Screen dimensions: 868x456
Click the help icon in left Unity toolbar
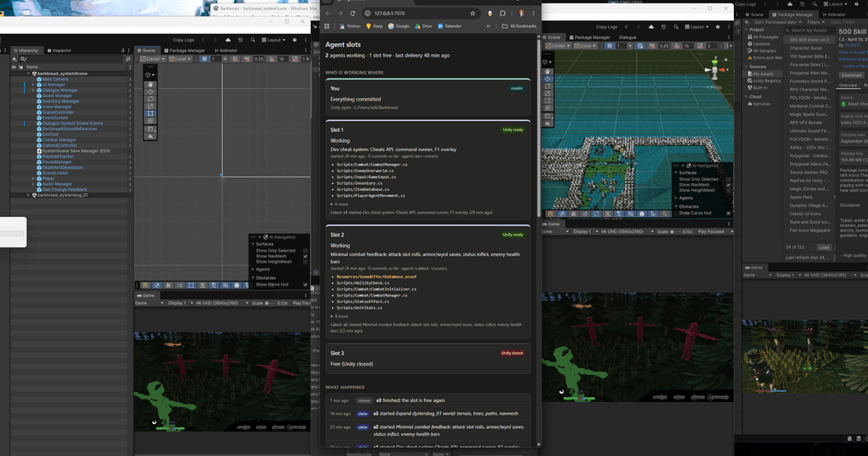point(295,40)
